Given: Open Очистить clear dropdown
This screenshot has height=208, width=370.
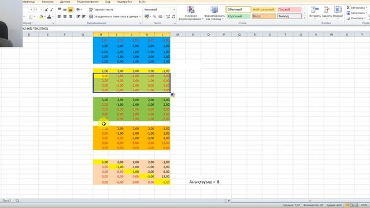Looking at the screenshot, I should (357, 18).
